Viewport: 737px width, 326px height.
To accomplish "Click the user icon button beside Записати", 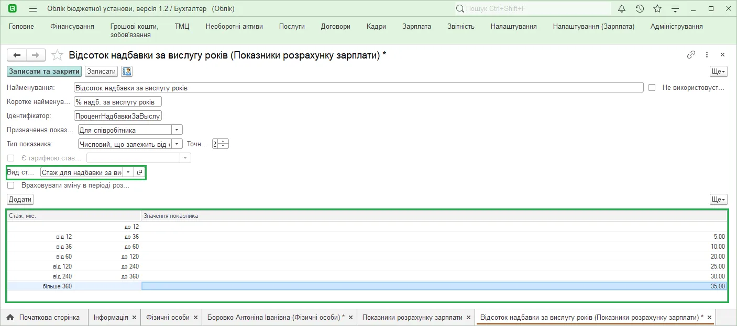I will tap(127, 72).
